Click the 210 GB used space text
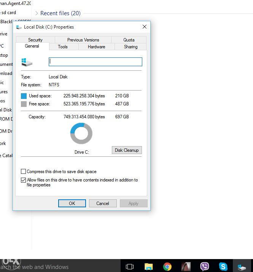 pos(122,96)
